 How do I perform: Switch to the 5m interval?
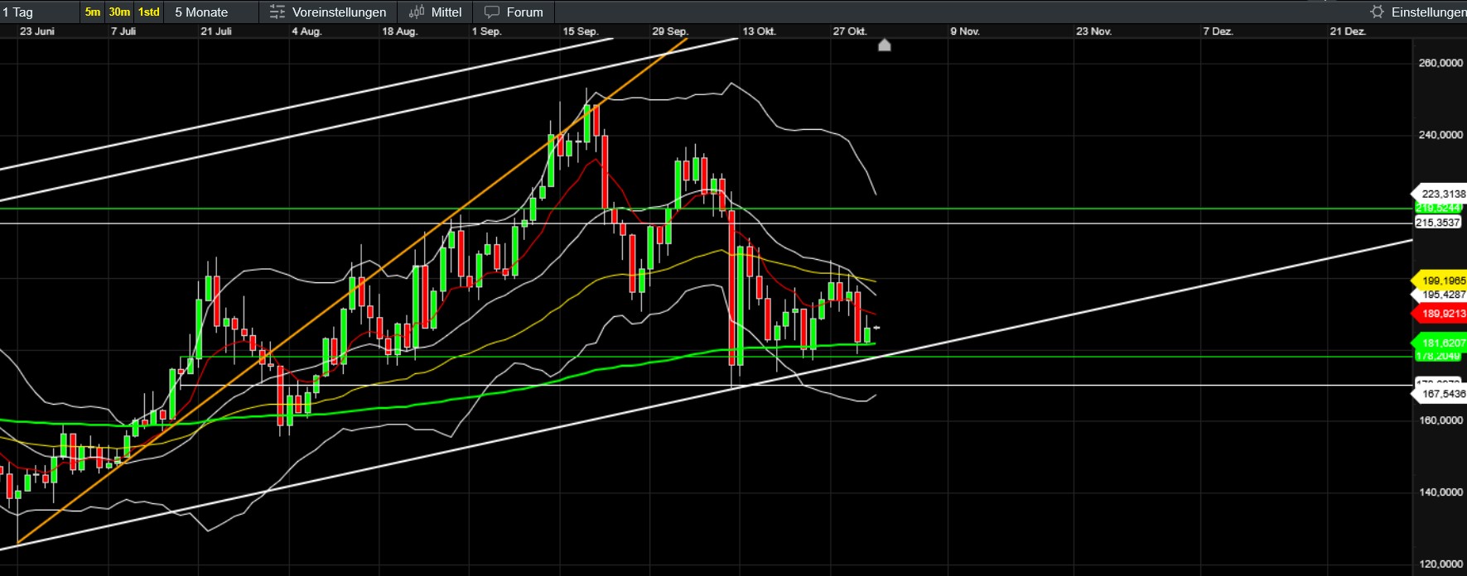pyautogui.click(x=92, y=12)
